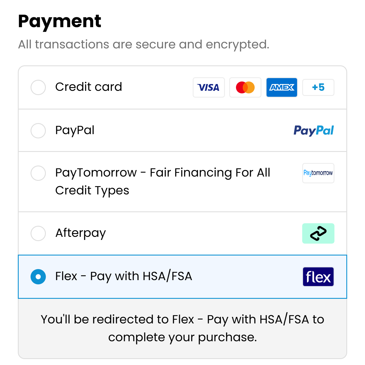Click the Flex redirect notice text

click(x=182, y=328)
